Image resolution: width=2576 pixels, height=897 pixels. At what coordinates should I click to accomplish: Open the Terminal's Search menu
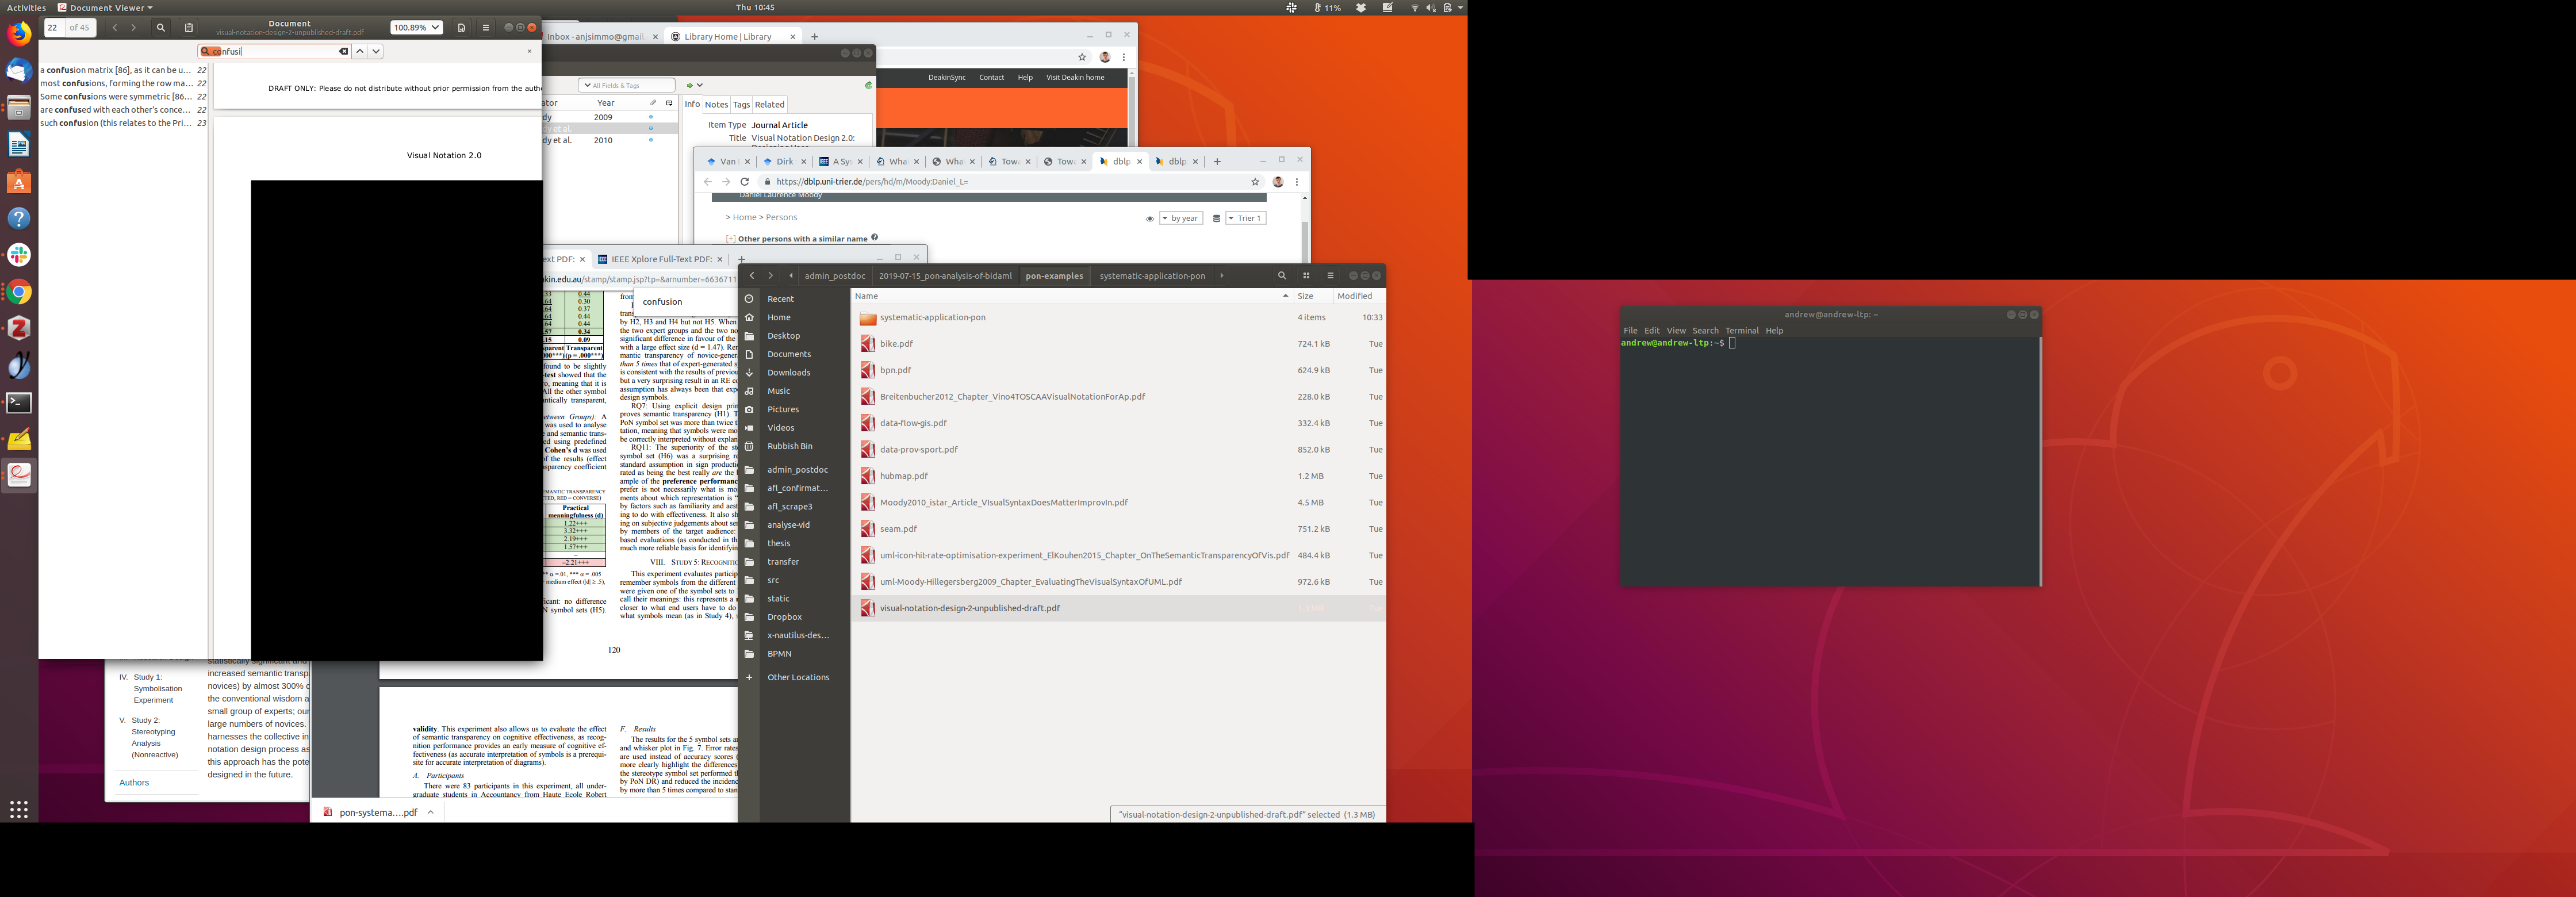[1705, 331]
